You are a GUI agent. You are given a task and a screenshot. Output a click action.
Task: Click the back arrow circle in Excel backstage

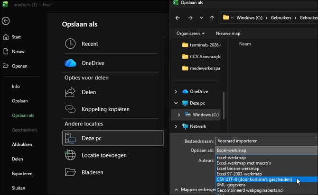6,21
